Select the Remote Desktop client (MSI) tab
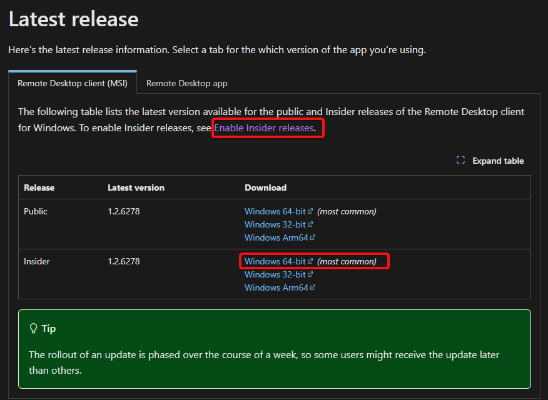Viewport: 548px width, 400px height. point(73,83)
